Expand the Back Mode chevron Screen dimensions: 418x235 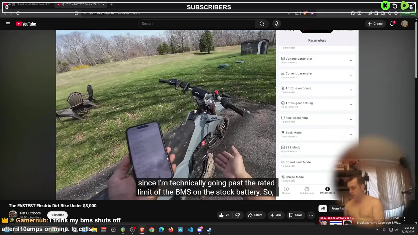(x=351, y=134)
